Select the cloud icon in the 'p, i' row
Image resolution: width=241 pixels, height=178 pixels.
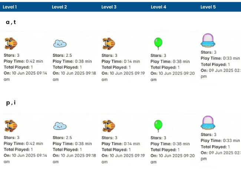point(60,126)
